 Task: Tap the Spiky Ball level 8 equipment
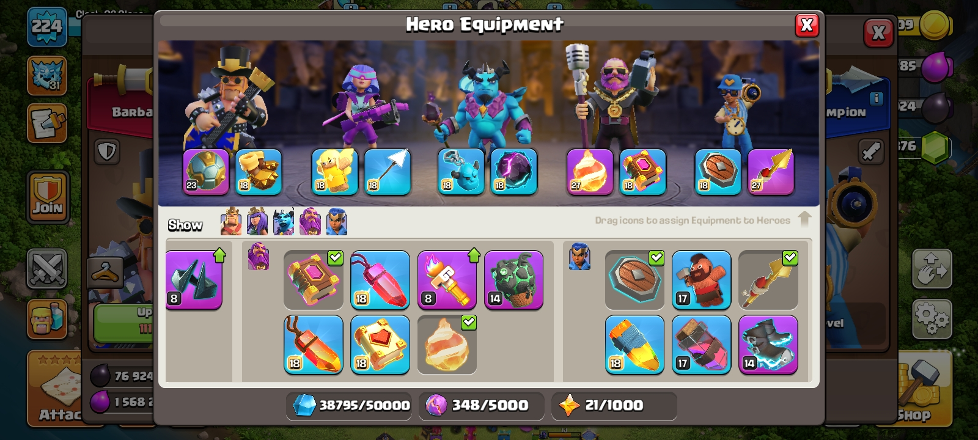coord(194,279)
